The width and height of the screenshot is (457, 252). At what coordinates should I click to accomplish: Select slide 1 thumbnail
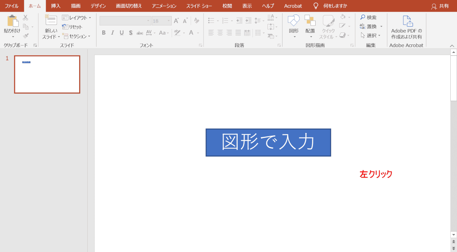pos(47,74)
